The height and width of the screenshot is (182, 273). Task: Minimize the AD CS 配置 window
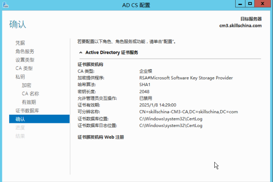pyautogui.click(x=239, y=4)
